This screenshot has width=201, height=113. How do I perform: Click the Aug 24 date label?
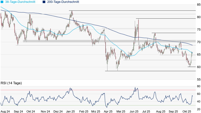coord(5,111)
